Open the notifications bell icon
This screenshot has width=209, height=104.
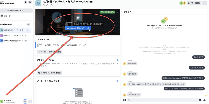pyautogui.click(x=25, y=2)
